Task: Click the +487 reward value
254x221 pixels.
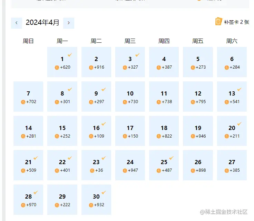Action: click(167, 170)
